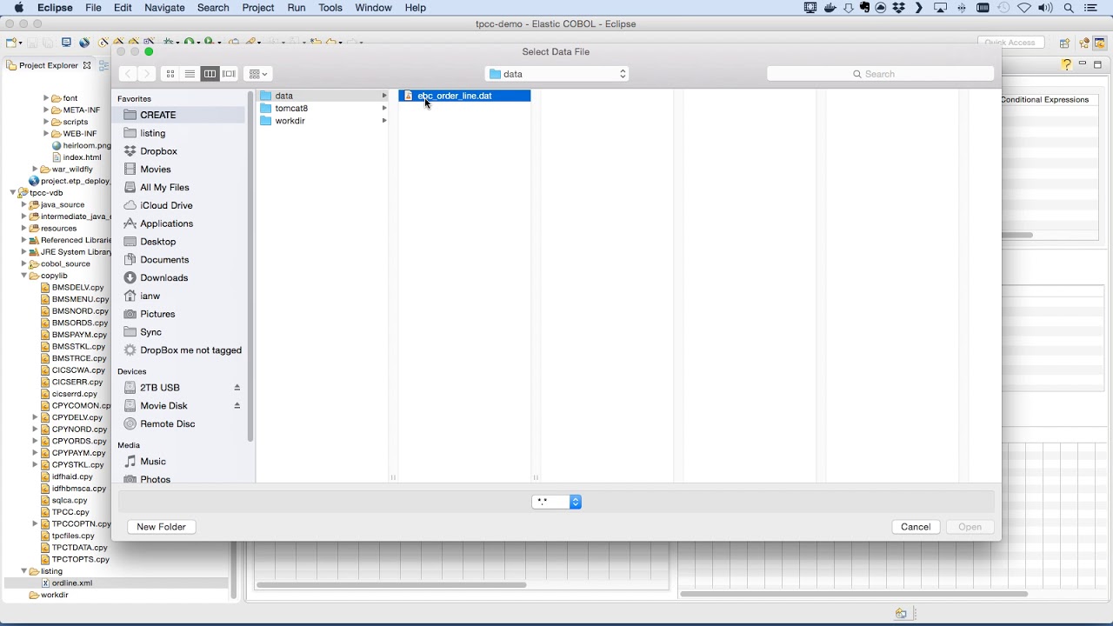1113x626 pixels.
Task: Eject the Movie Disk device
Action: 237,406
